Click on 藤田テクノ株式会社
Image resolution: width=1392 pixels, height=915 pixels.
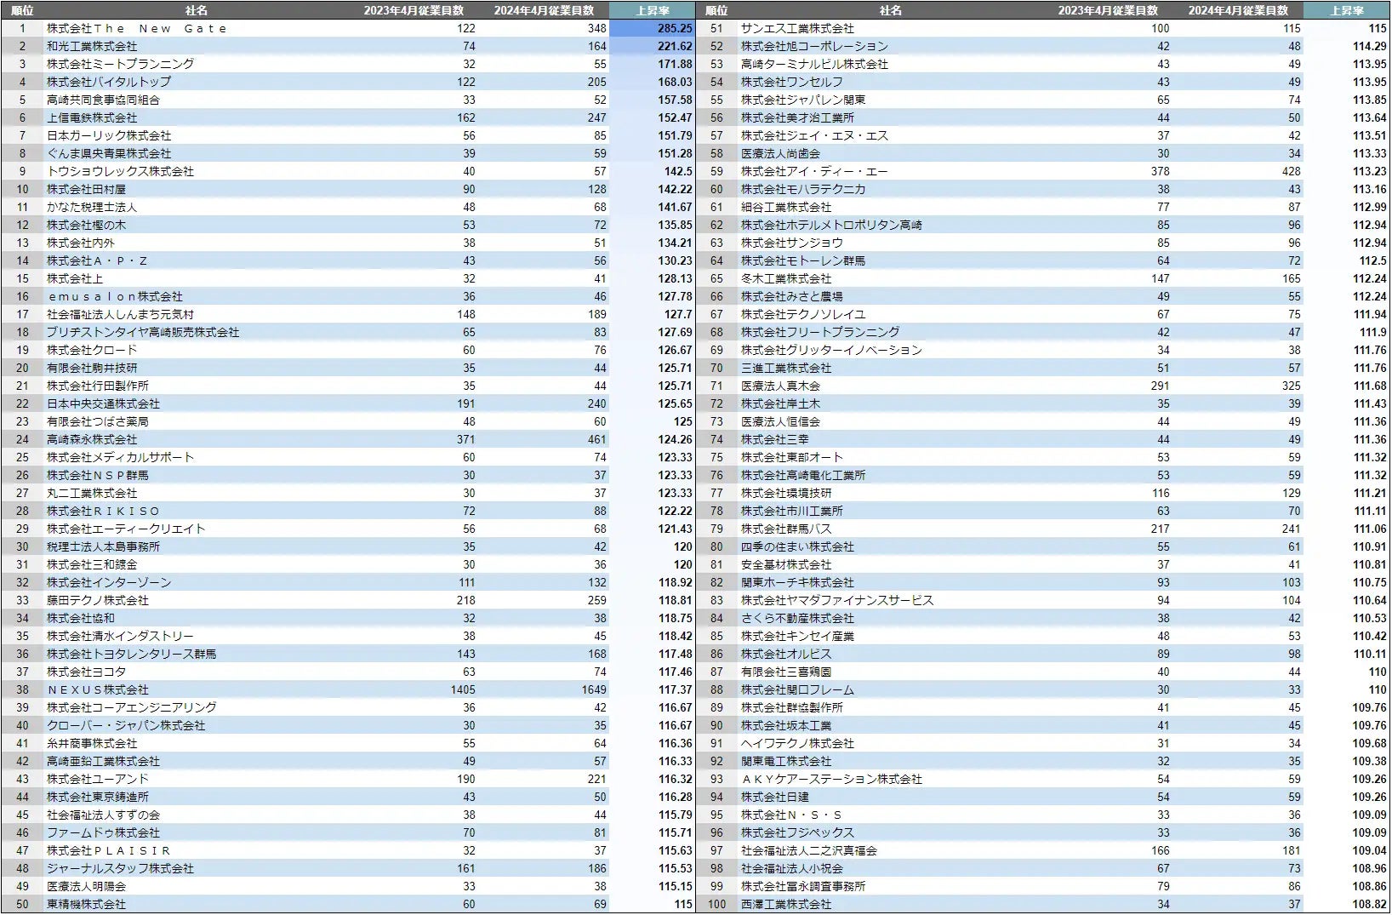(x=98, y=600)
